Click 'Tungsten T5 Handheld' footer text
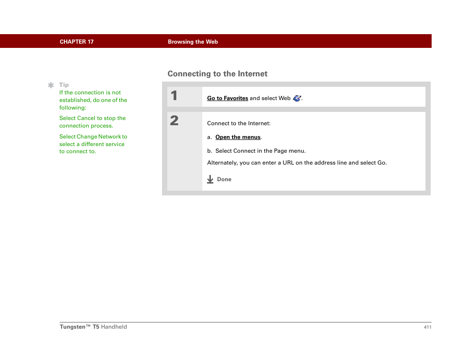The image size is (452, 350). click(93, 327)
